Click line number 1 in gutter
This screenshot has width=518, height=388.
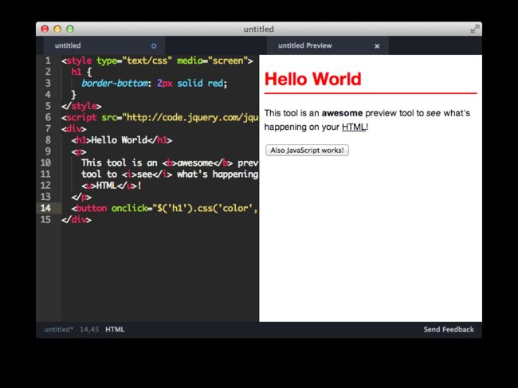click(49, 61)
